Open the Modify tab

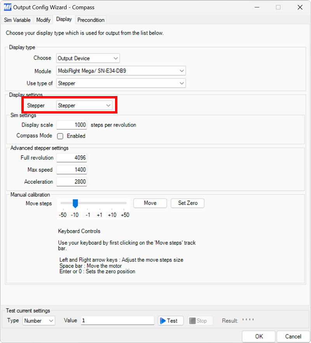point(43,20)
